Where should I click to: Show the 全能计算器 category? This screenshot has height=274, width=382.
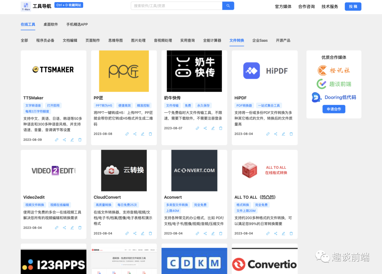tap(212, 40)
